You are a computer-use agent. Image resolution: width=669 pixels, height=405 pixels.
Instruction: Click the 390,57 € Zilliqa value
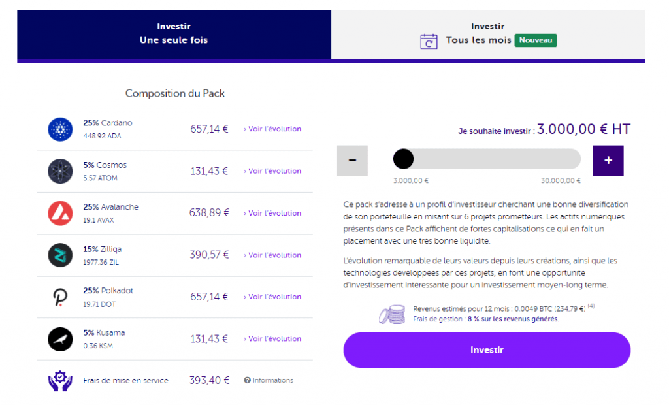(x=209, y=255)
